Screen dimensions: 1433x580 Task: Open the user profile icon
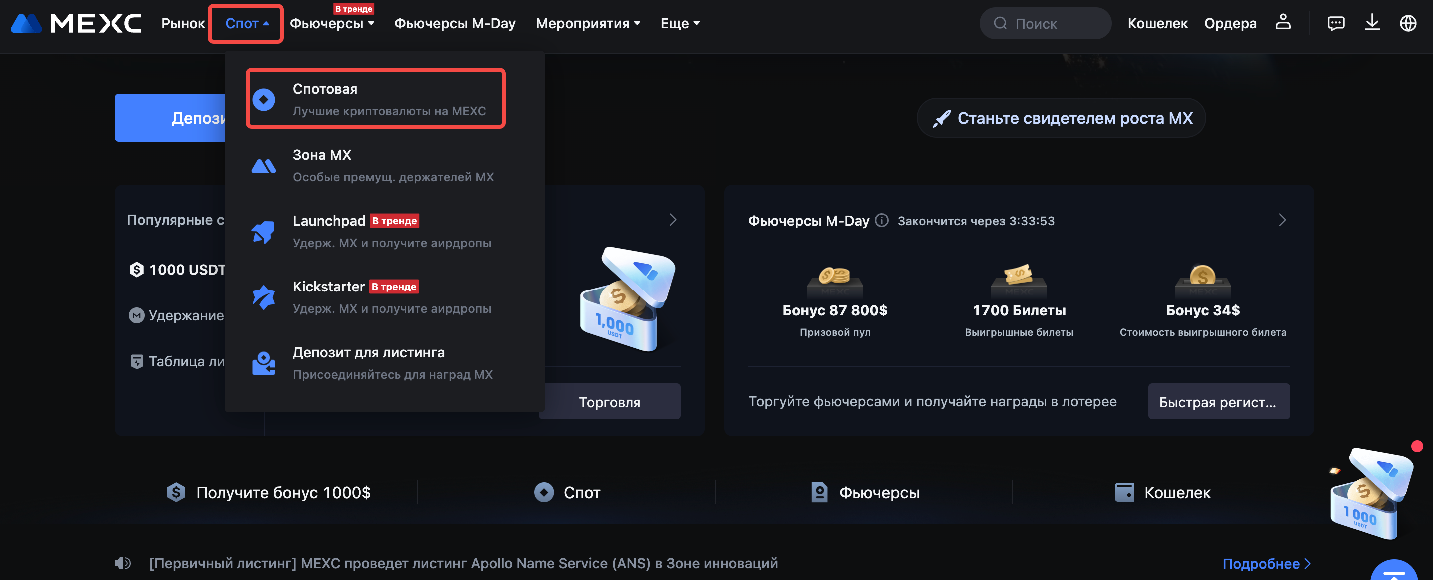(x=1282, y=23)
